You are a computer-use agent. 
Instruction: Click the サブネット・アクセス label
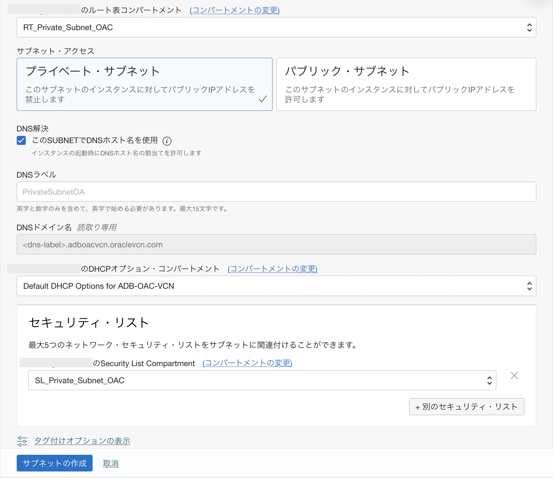(56, 51)
